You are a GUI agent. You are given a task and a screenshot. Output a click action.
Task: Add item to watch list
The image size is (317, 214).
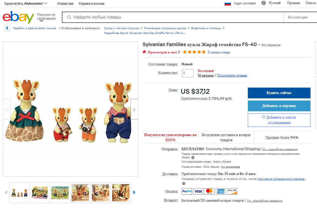[279, 120]
